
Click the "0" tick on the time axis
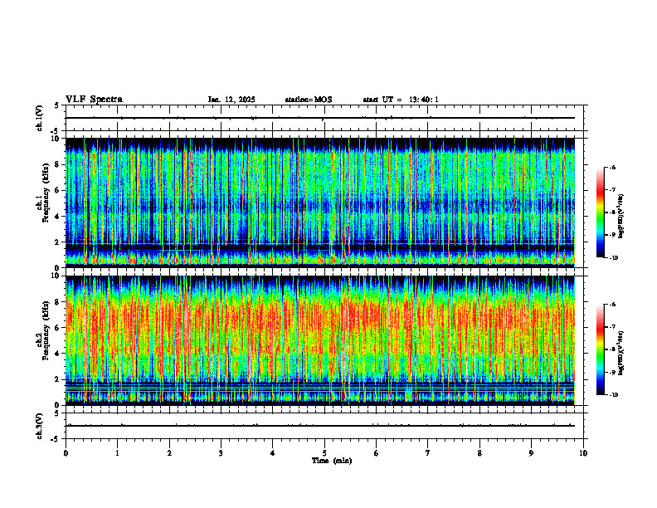pos(66,453)
